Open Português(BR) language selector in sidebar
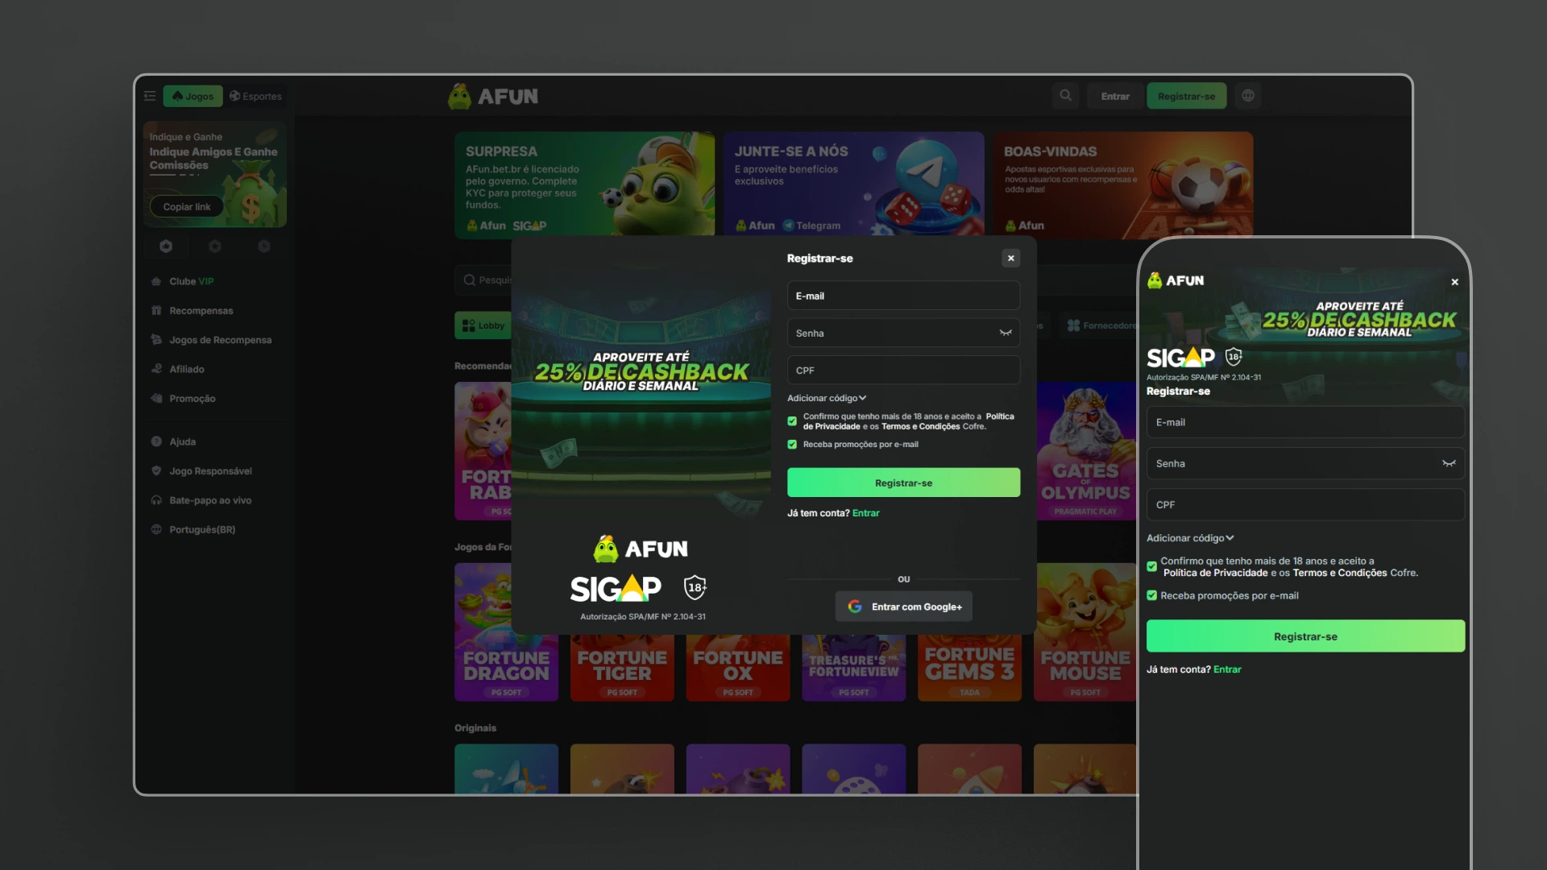Viewport: 1547px width, 870px height. (193, 529)
